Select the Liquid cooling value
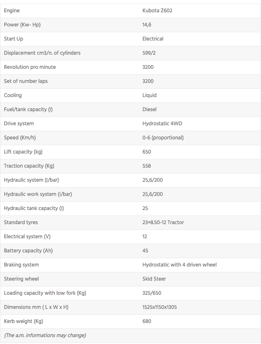Screen dimensions: 261x344 (149, 95)
